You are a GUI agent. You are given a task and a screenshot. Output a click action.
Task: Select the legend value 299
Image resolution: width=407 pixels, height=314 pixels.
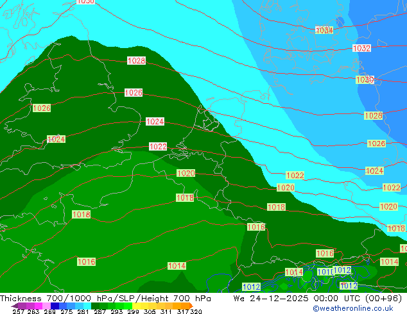(133, 311)
